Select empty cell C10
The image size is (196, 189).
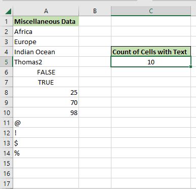(x=151, y=112)
